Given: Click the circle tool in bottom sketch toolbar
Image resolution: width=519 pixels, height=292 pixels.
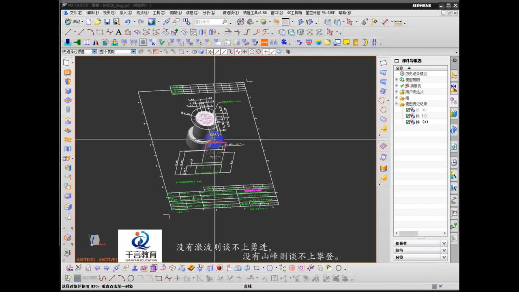Looking at the screenshot, I should click(131, 278).
